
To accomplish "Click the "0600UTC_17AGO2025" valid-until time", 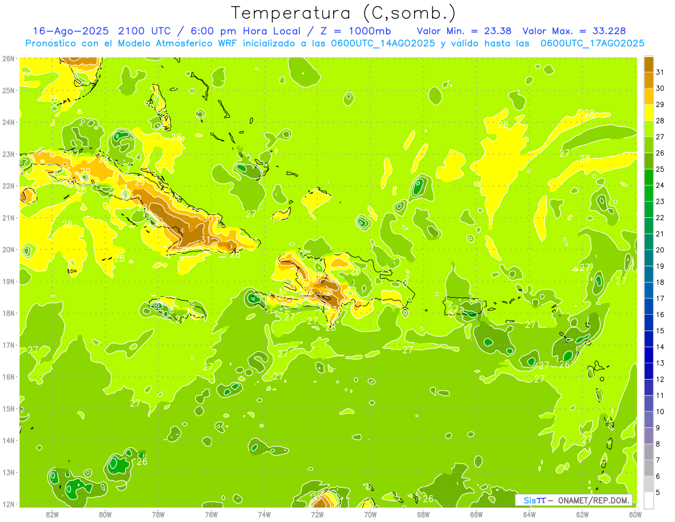I will pos(592,43).
